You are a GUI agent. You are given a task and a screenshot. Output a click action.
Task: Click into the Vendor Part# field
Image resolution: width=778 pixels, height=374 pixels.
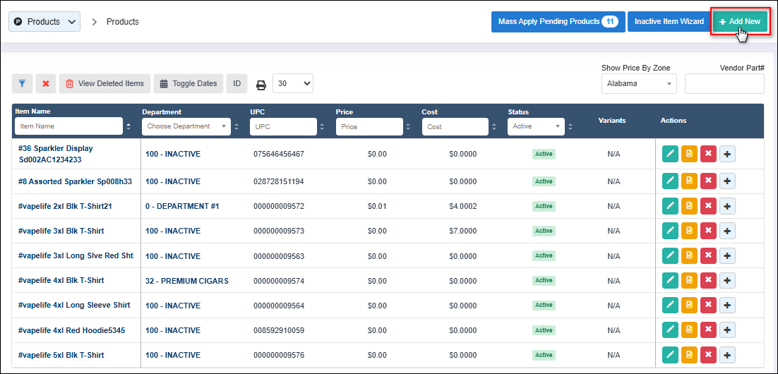click(724, 84)
